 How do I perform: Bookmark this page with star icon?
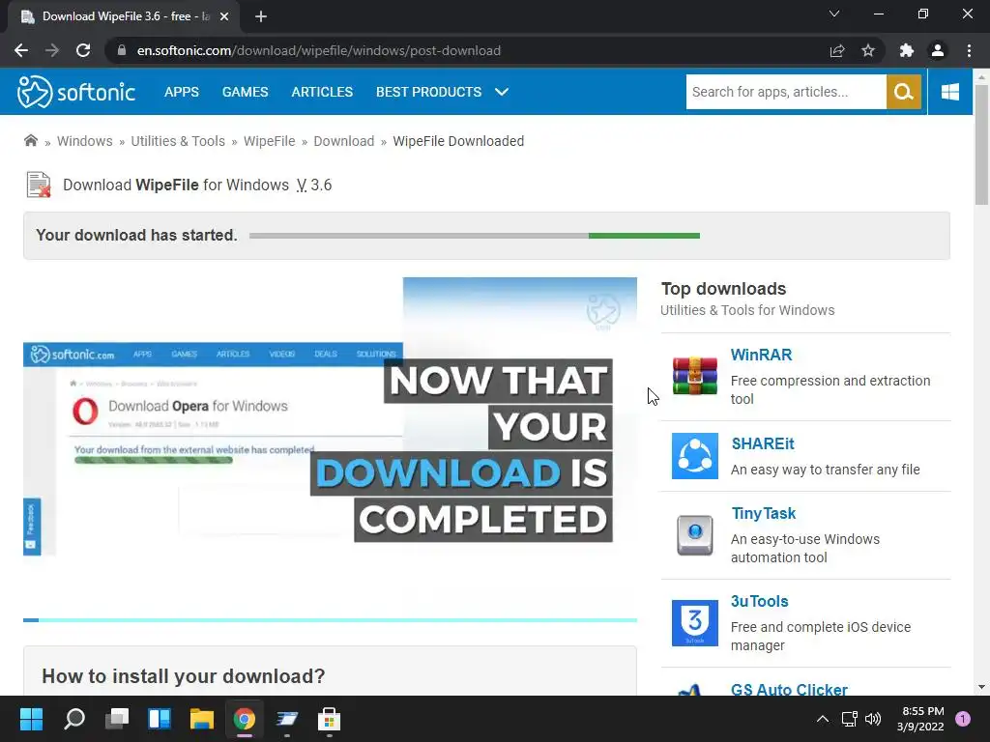click(868, 50)
